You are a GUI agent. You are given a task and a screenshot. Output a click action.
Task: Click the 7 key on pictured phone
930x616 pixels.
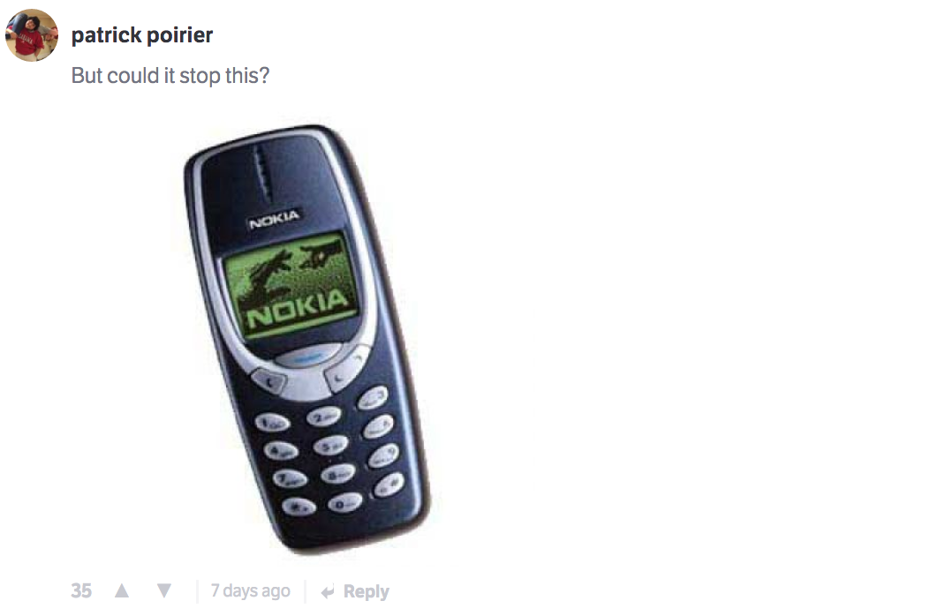click(x=290, y=477)
